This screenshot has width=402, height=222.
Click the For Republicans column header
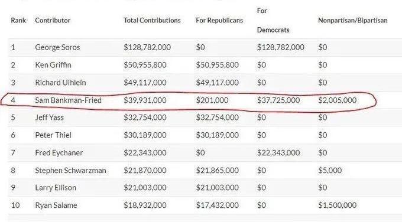(219, 20)
